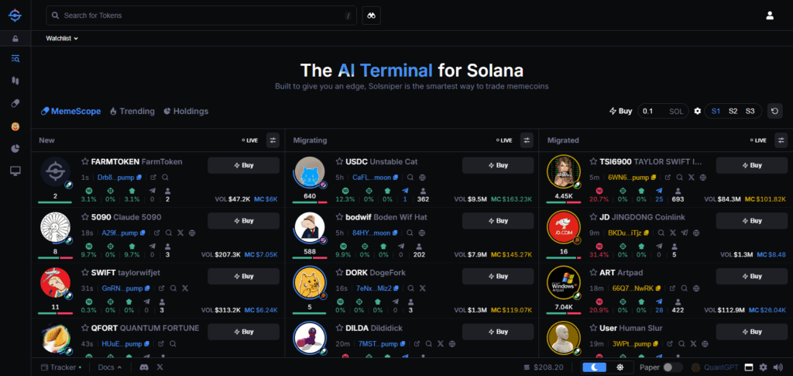Click Buy button for USDC Unstable Cat
793x376 pixels.
coord(498,165)
